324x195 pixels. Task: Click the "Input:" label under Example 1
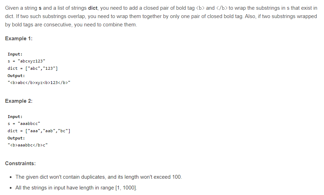click(x=15, y=54)
